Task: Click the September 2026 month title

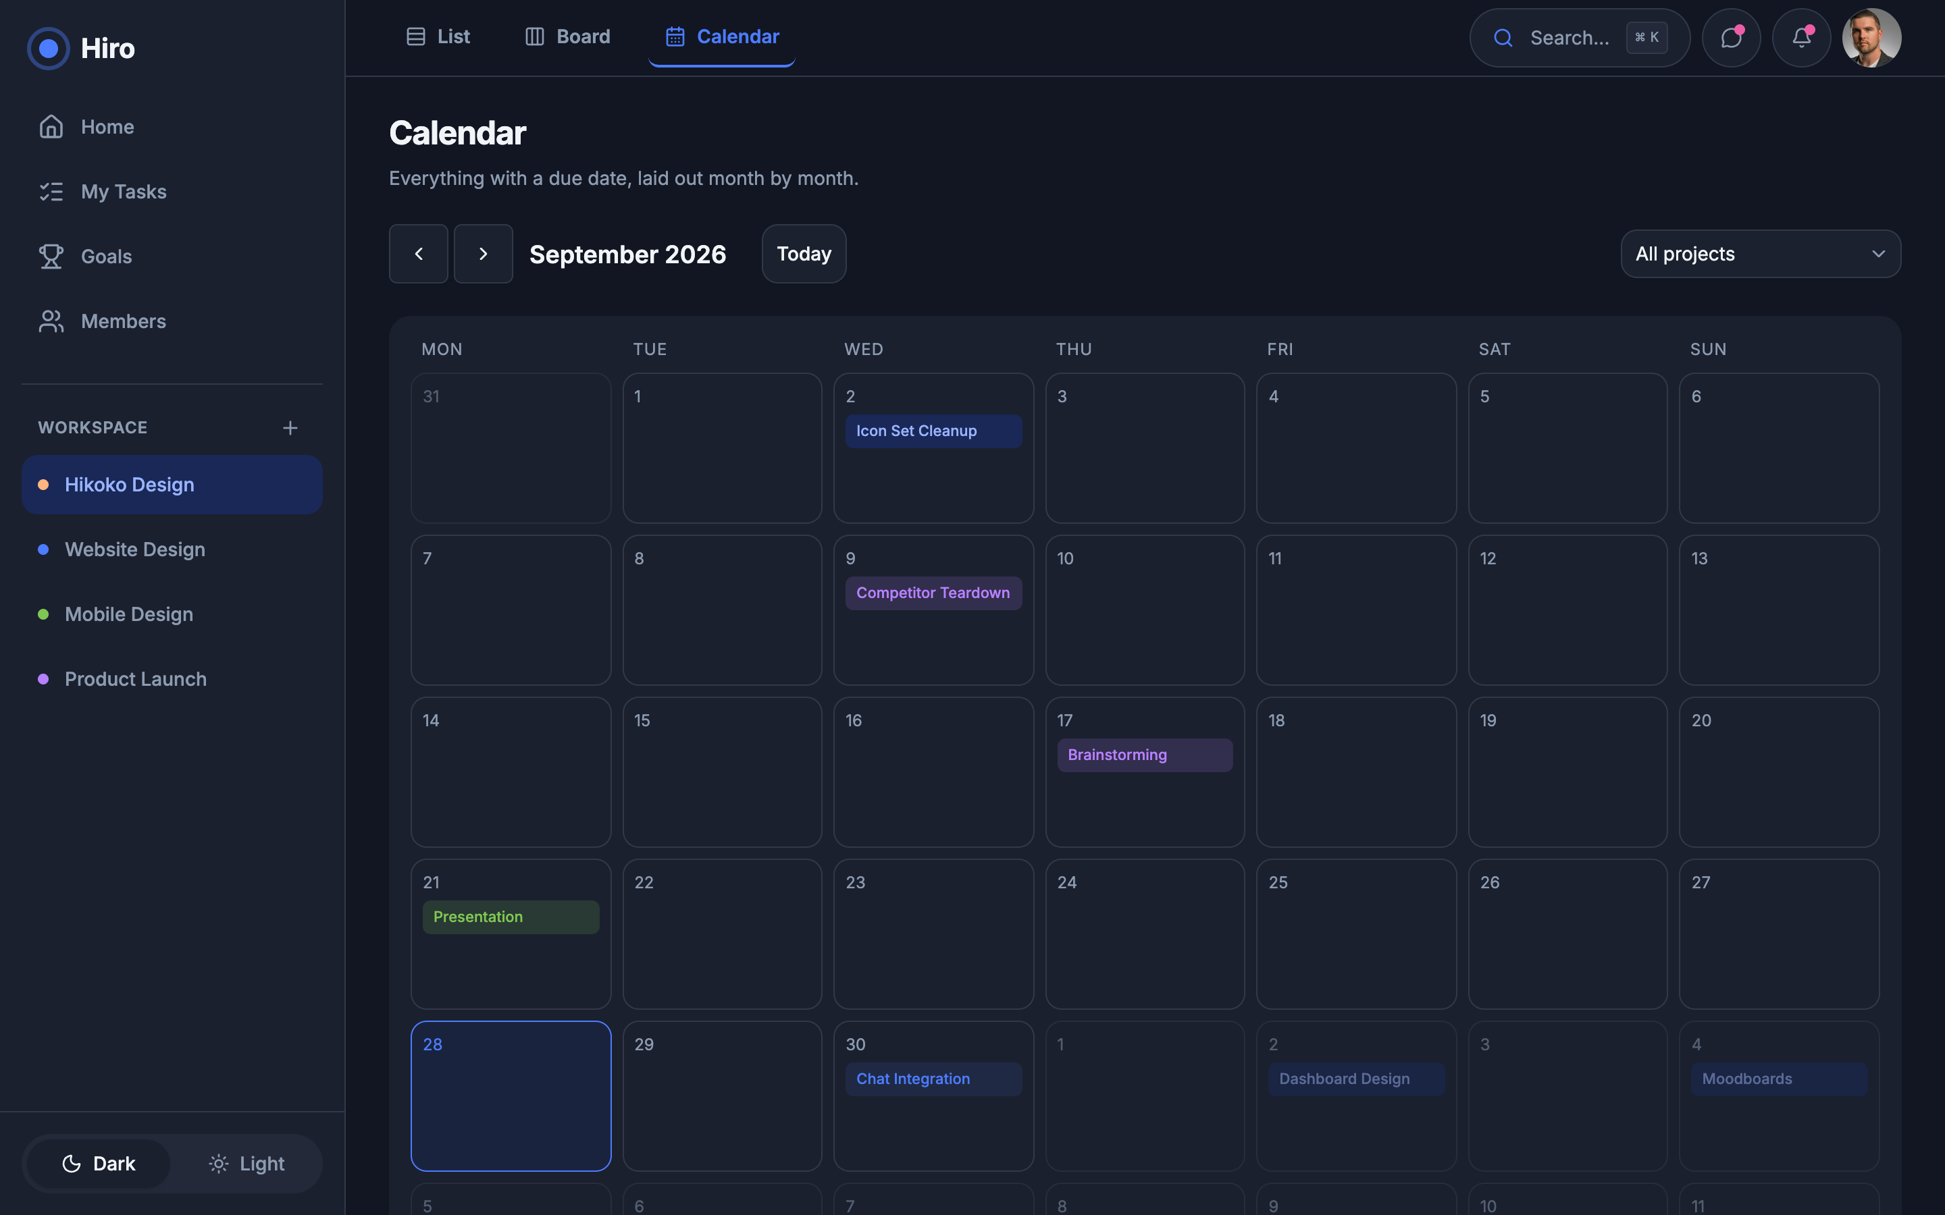Action: click(627, 254)
